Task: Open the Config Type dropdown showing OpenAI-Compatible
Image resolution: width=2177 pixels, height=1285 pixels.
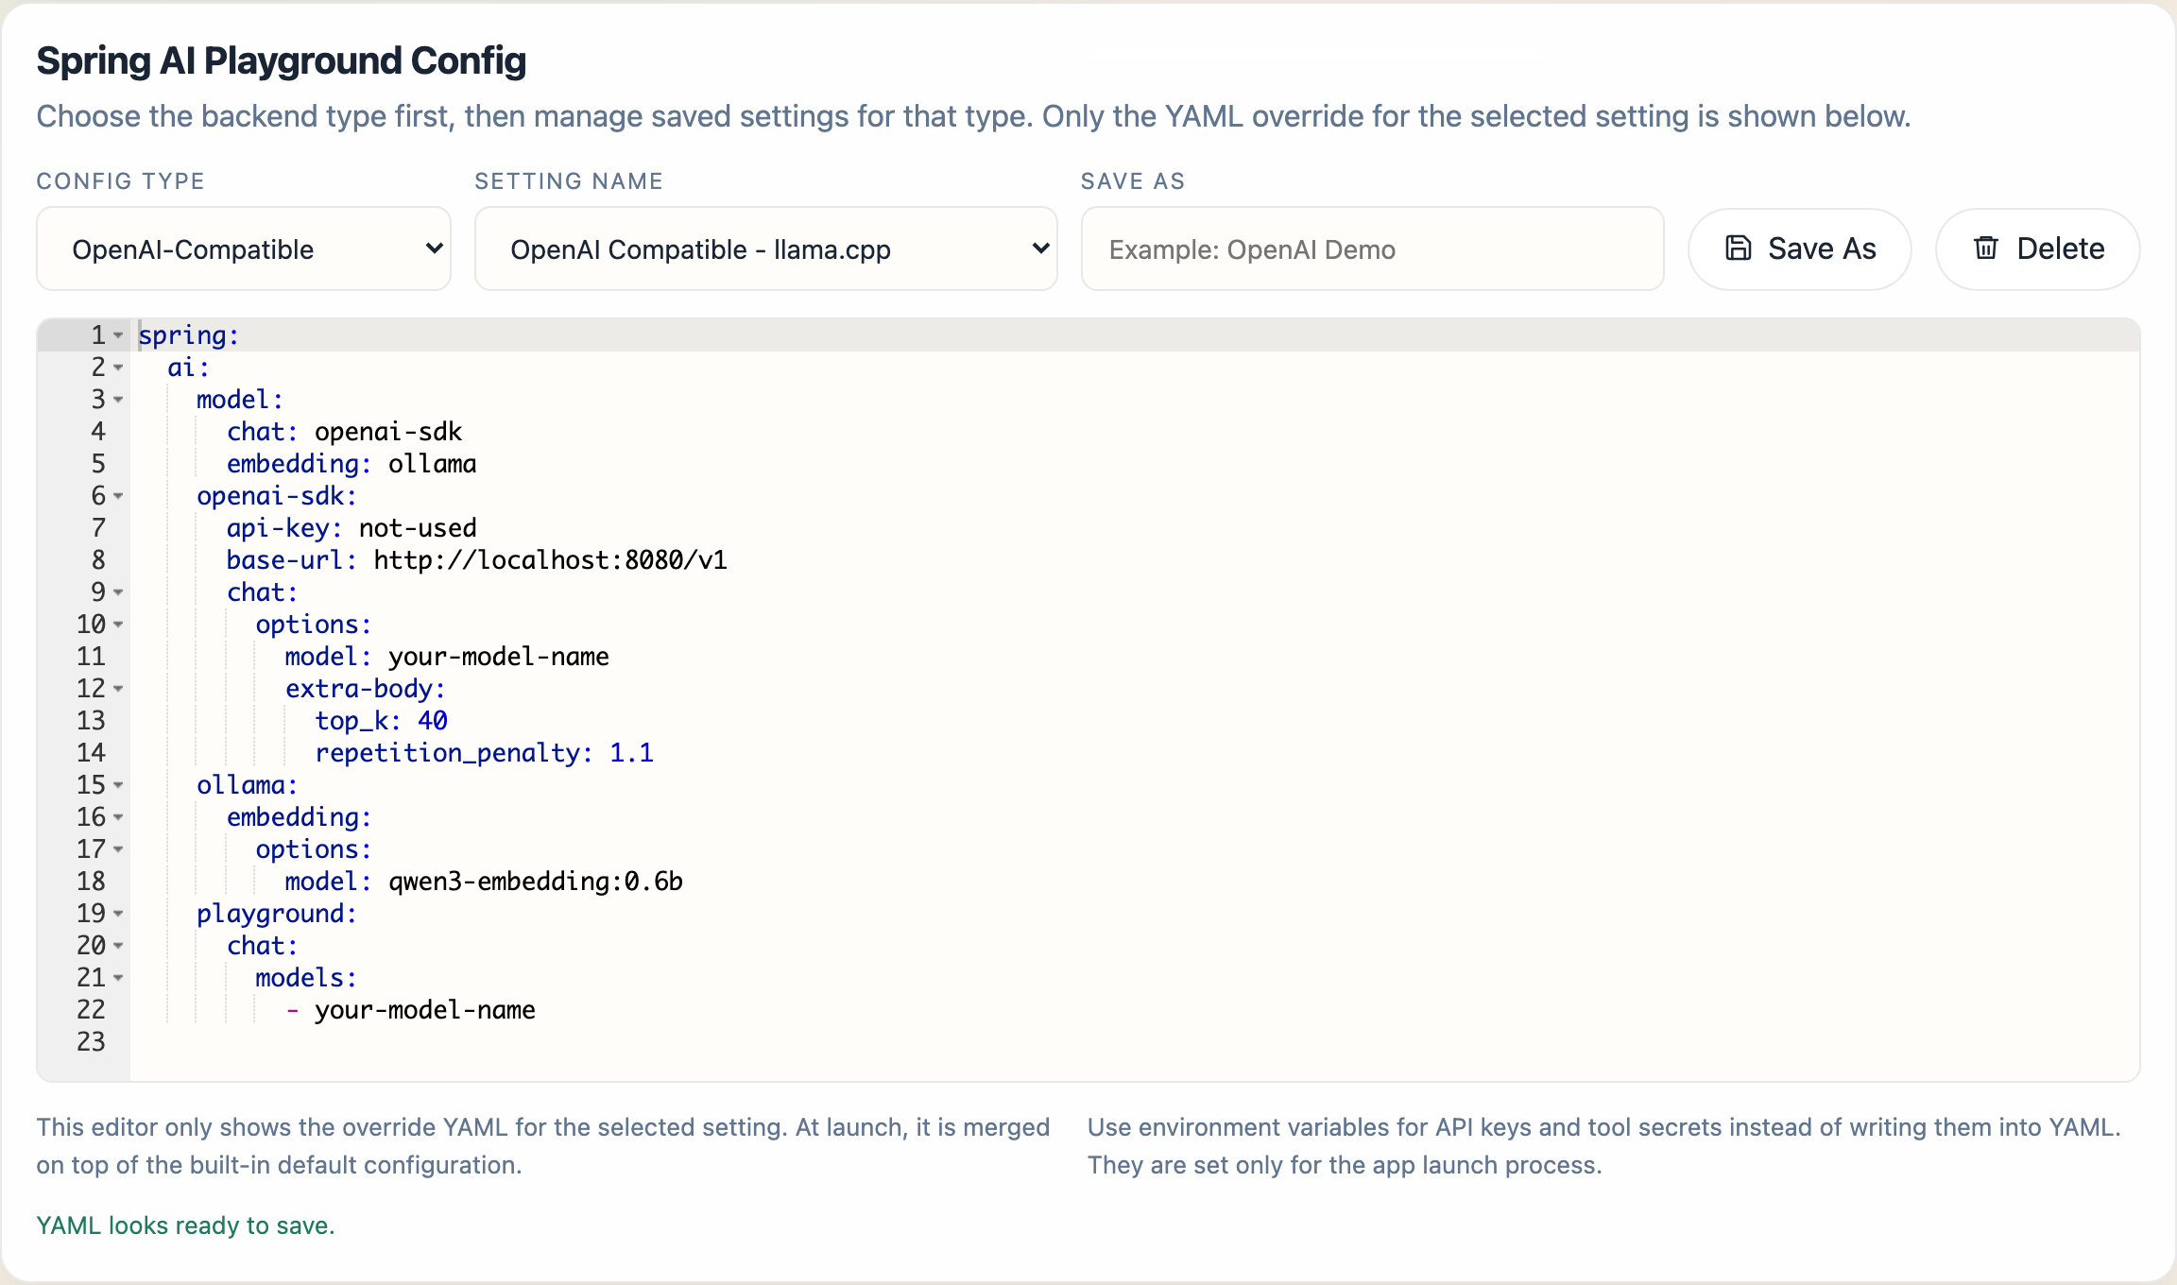Action: pyautogui.click(x=244, y=248)
